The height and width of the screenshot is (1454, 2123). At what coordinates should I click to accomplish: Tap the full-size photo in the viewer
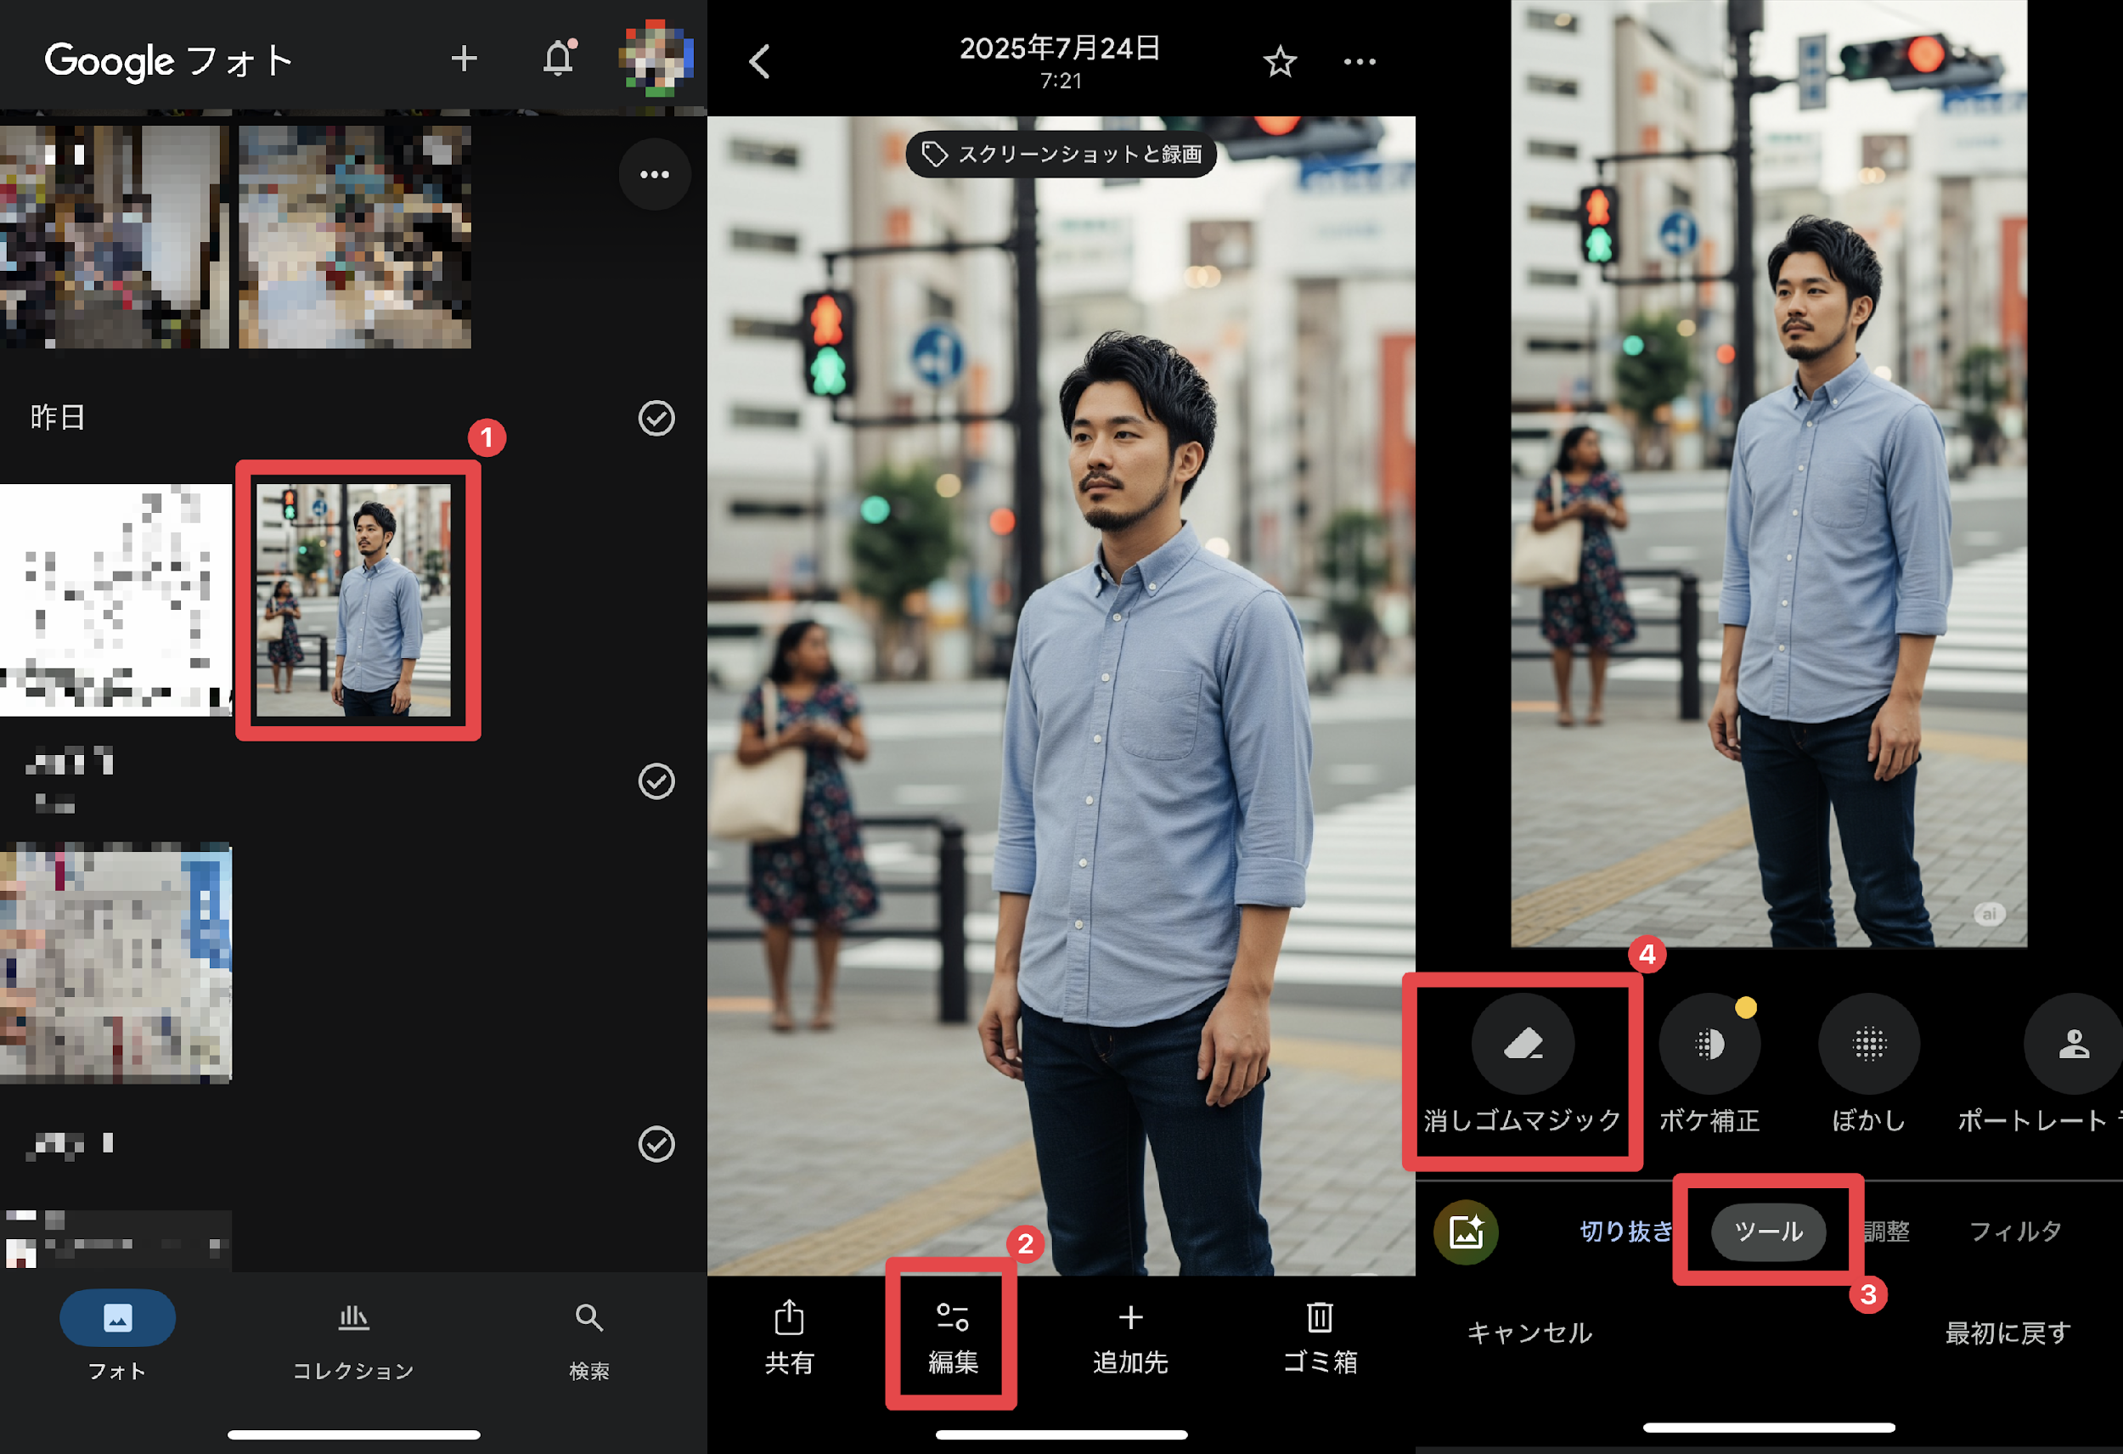(x=1061, y=695)
